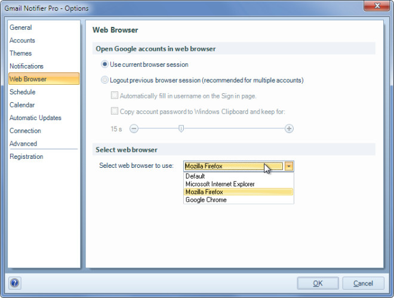Confirm settings with OK button
The height and width of the screenshot is (298, 394).
point(318,283)
